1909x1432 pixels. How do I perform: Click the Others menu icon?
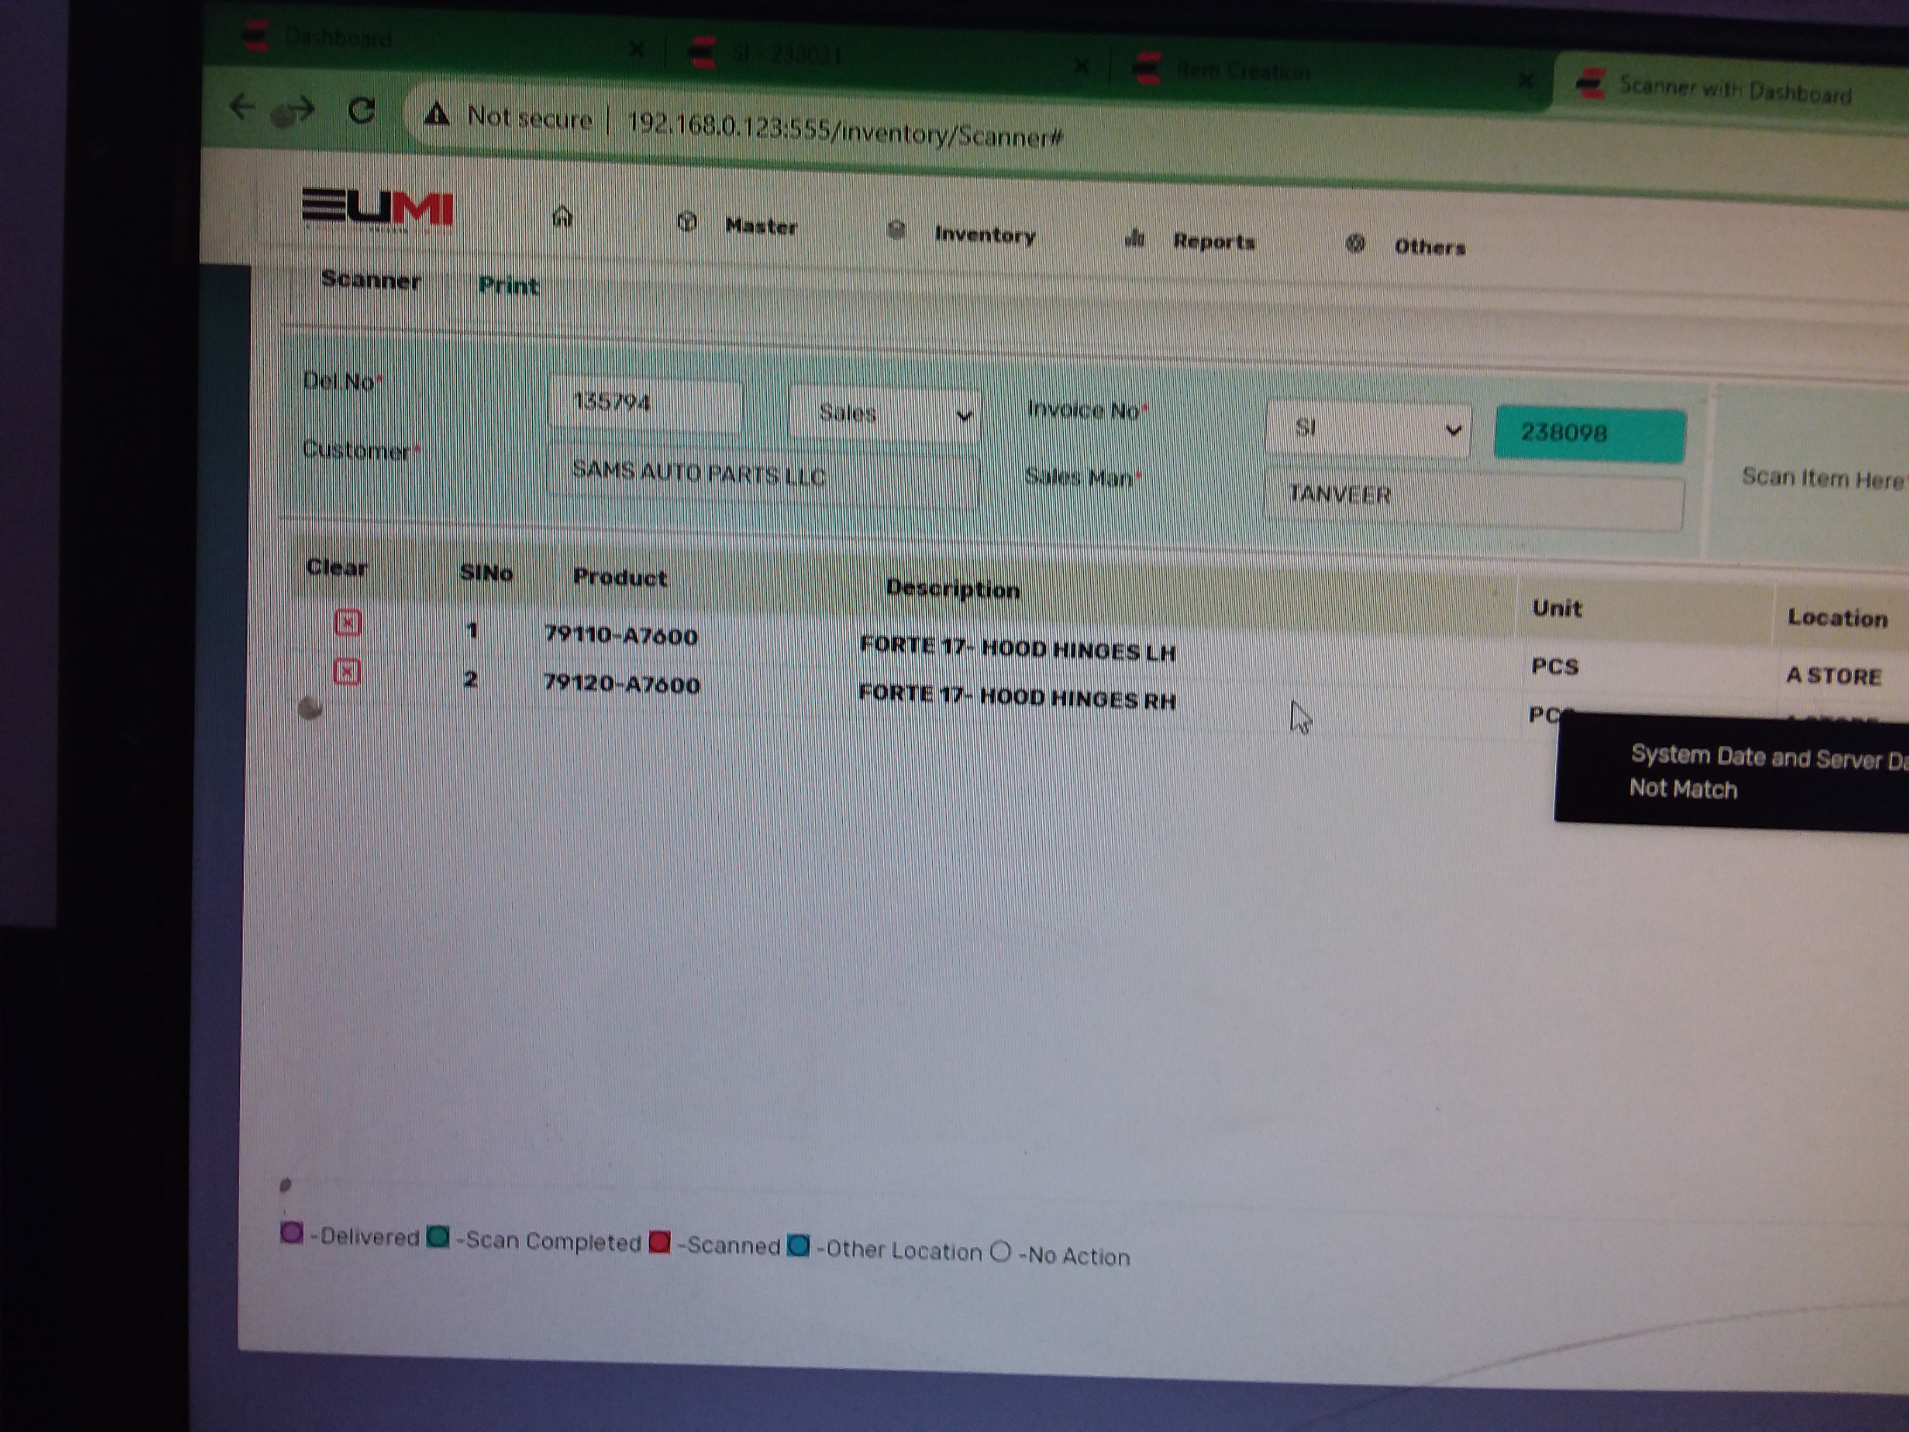pos(1355,243)
